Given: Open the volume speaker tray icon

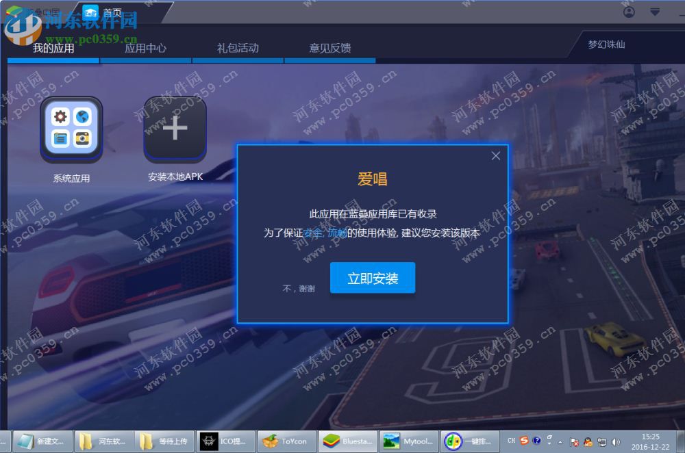Looking at the screenshot, I should [616, 442].
